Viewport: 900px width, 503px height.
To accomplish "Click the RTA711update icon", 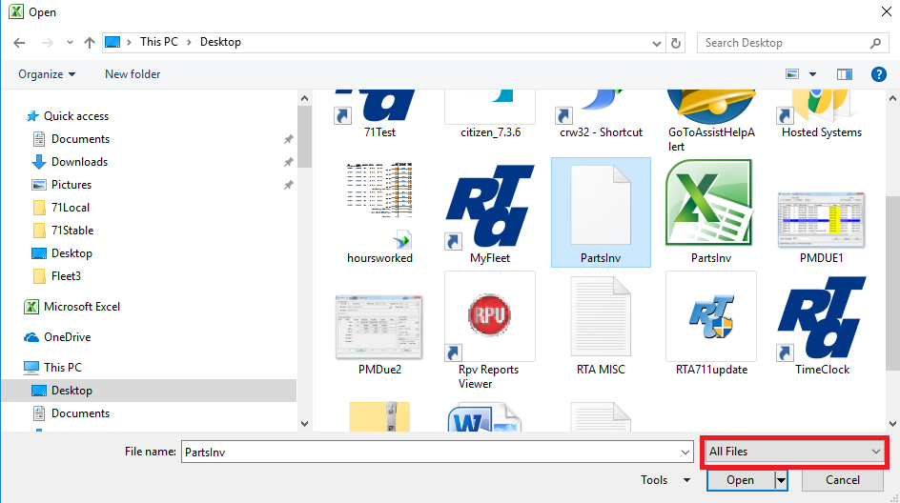I will [x=710, y=315].
